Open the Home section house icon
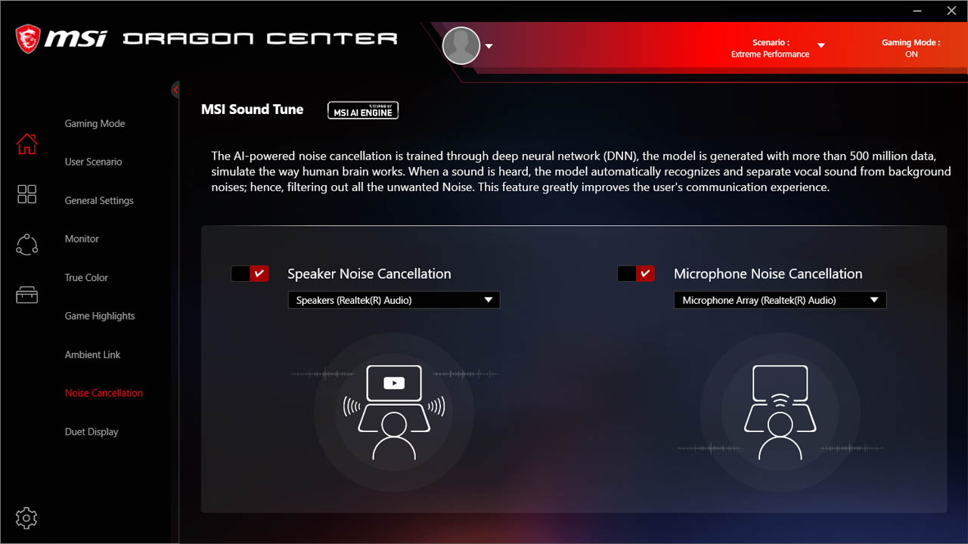968x544 pixels. click(26, 143)
